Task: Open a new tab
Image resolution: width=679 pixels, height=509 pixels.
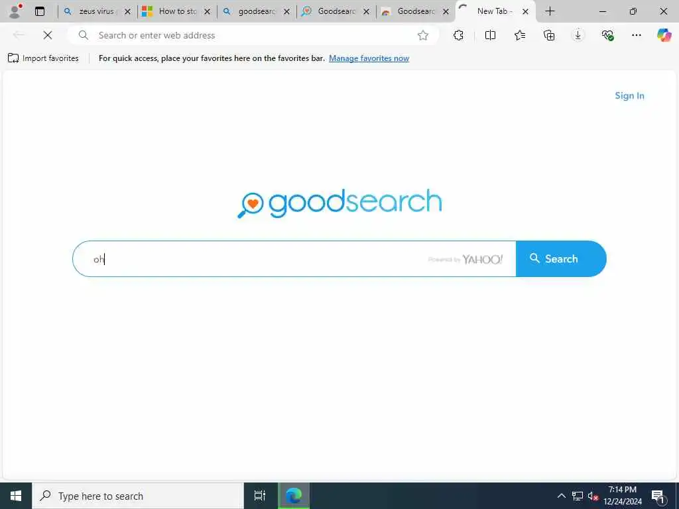Action: [x=550, y=11]
